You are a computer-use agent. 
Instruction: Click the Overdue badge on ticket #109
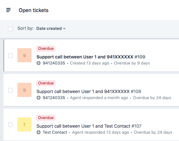(46, 49)
